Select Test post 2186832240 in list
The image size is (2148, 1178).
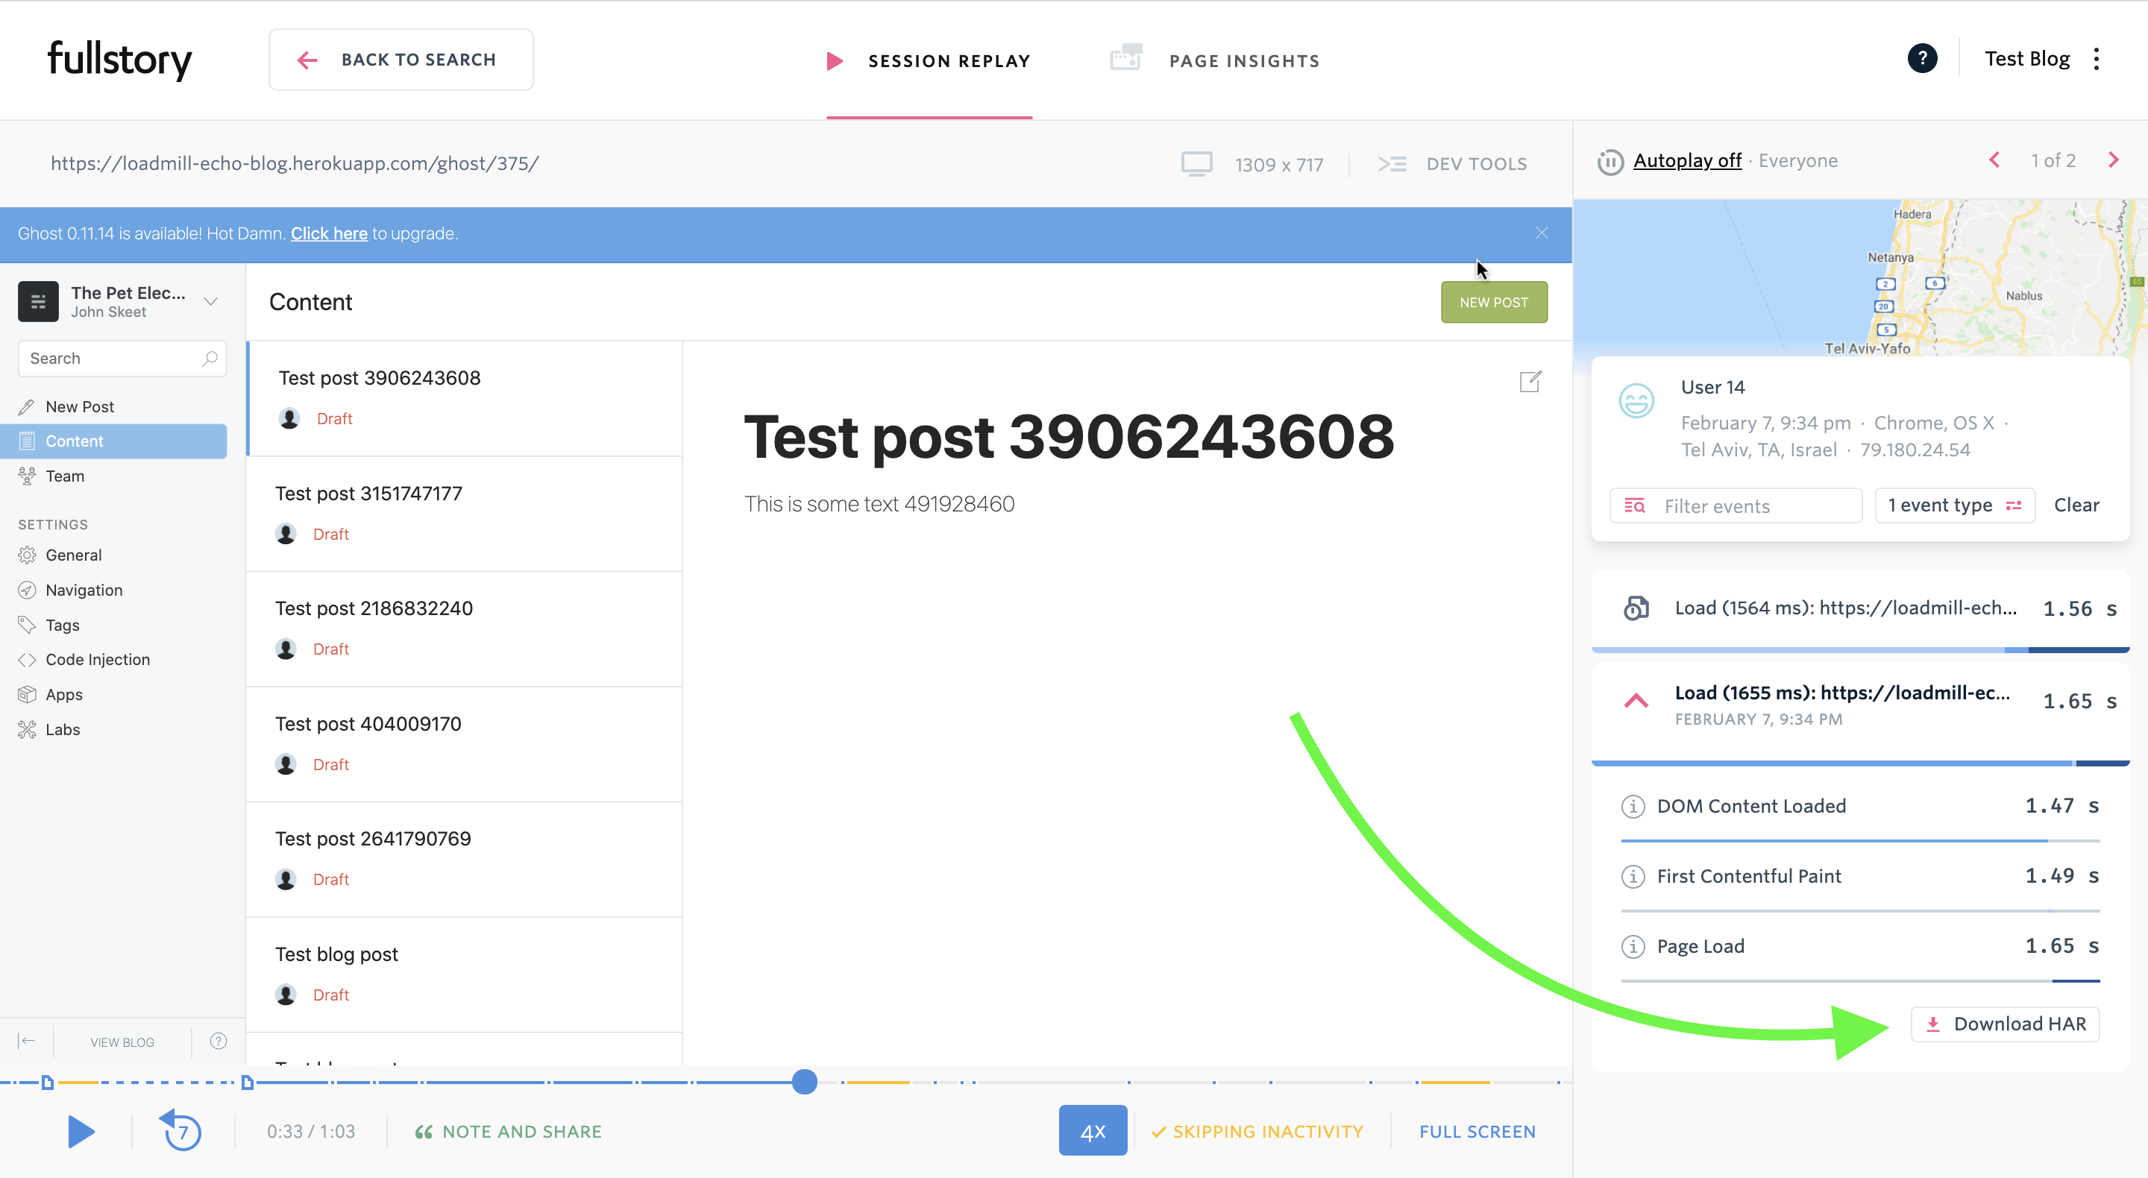click(465, 629)
